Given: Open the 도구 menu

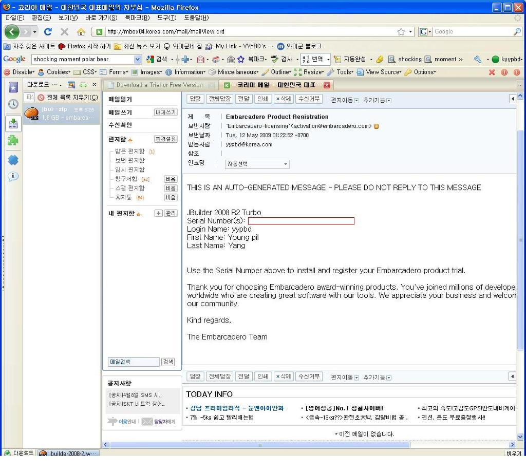Looking at the screenshot, I should coord(167,17).
